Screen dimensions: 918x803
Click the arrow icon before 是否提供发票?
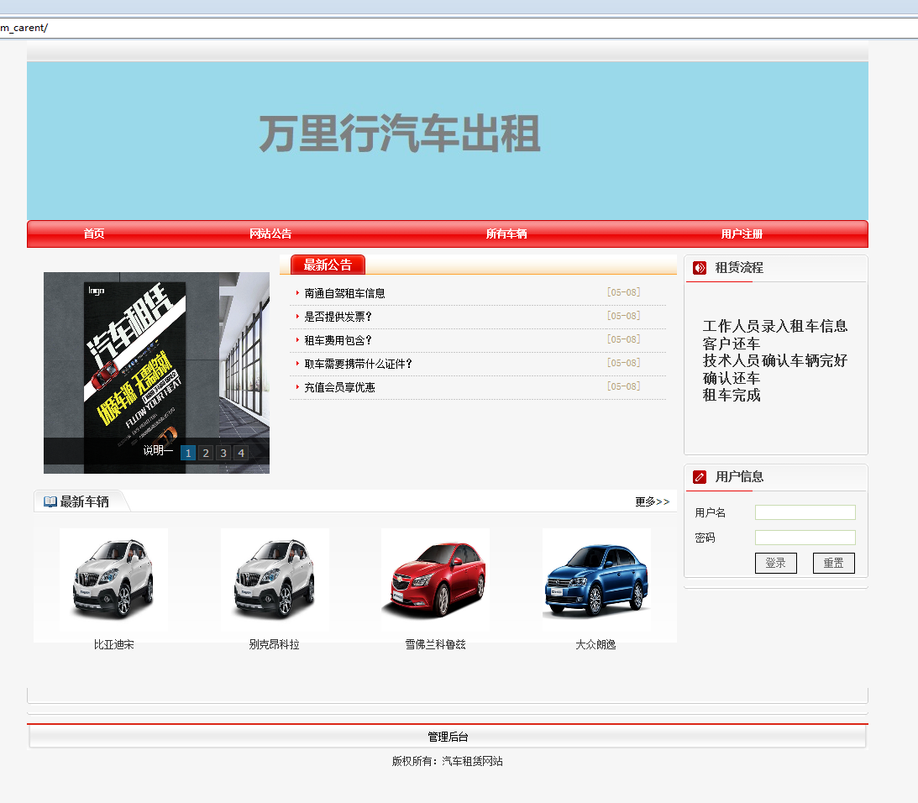click(x=296, y=316)
